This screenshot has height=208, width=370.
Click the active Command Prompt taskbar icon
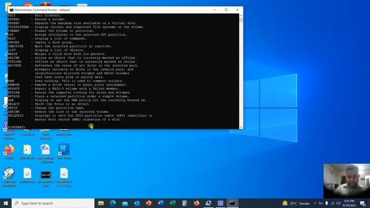point(232,203)
